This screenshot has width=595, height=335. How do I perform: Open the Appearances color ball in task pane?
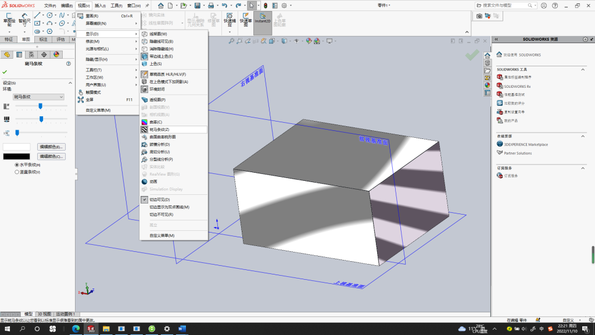[488, 85]
